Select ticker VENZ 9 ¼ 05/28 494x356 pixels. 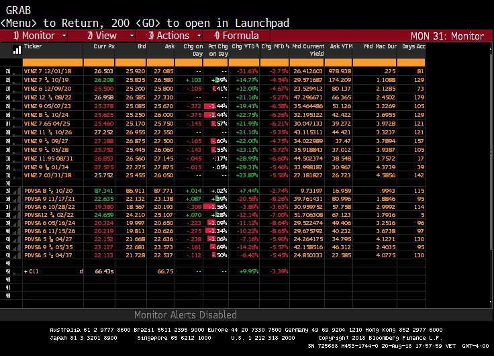pos(46,150)
